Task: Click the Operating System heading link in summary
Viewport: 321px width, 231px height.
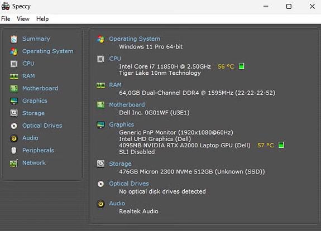Action: click(x=135, y=38)
